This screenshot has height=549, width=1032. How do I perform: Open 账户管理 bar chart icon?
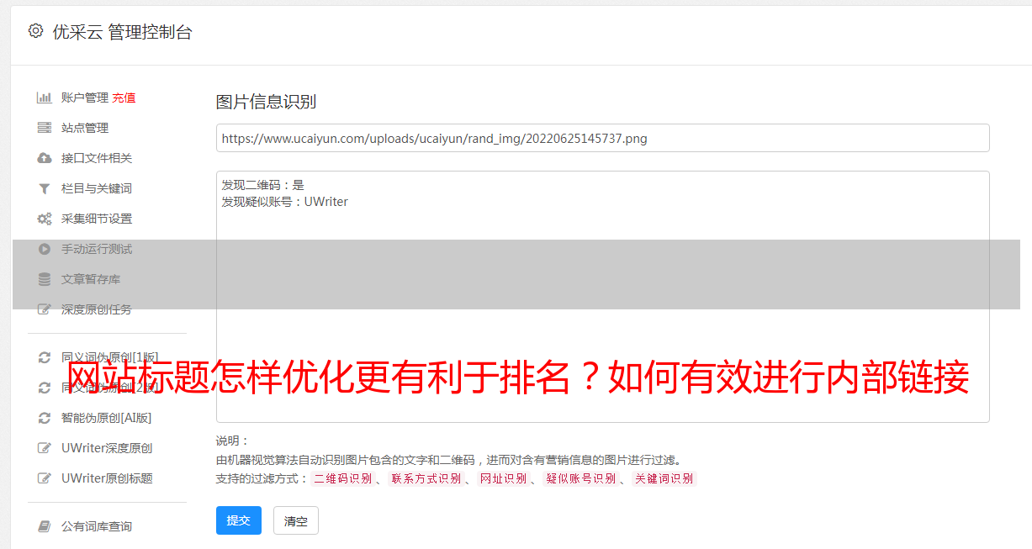pos(45,98)
